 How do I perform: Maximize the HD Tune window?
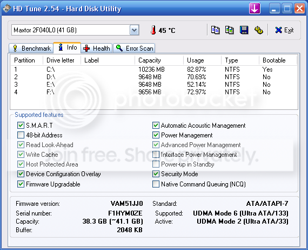(x=287, y=9)
